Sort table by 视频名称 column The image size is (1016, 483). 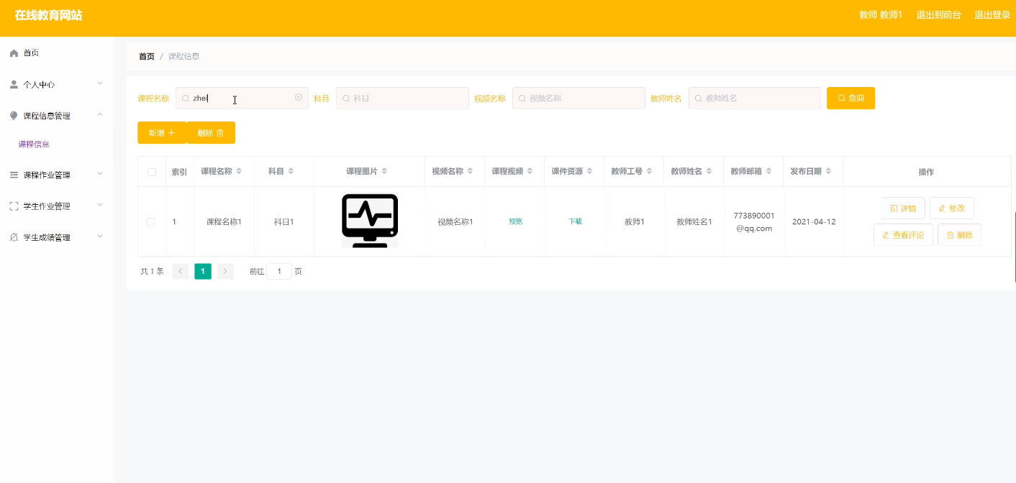[470, 172]
